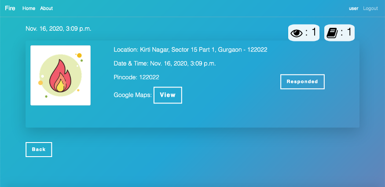Click the Responded button
The height and width of the screenshot is (187, 385).
click(303, 82)
